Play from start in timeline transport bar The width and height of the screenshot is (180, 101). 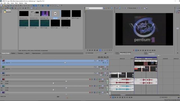point(115,97)
